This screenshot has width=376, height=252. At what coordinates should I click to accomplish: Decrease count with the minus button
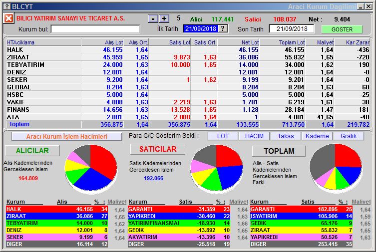tap(153, 18)
